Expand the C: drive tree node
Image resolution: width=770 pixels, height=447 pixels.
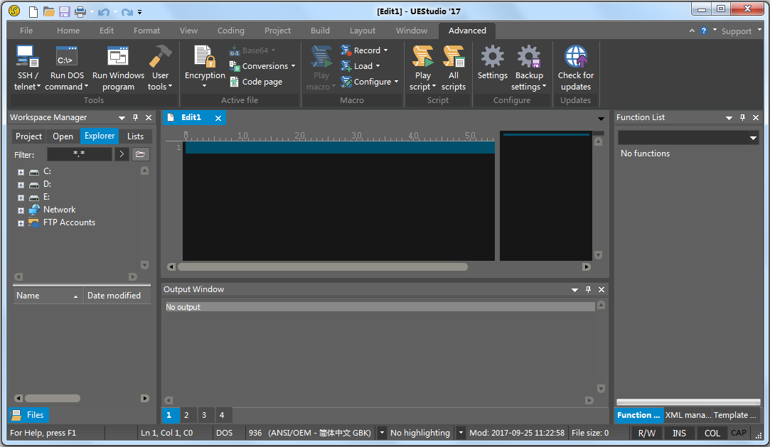[x=20, y=171]
